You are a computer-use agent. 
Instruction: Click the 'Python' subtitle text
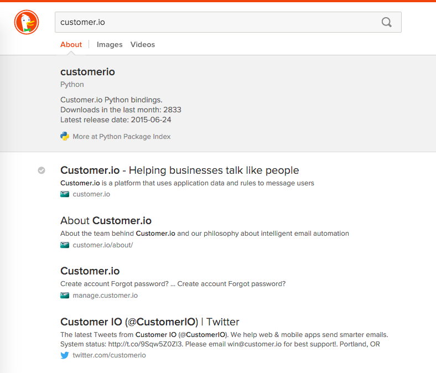[x=72, y=85]
